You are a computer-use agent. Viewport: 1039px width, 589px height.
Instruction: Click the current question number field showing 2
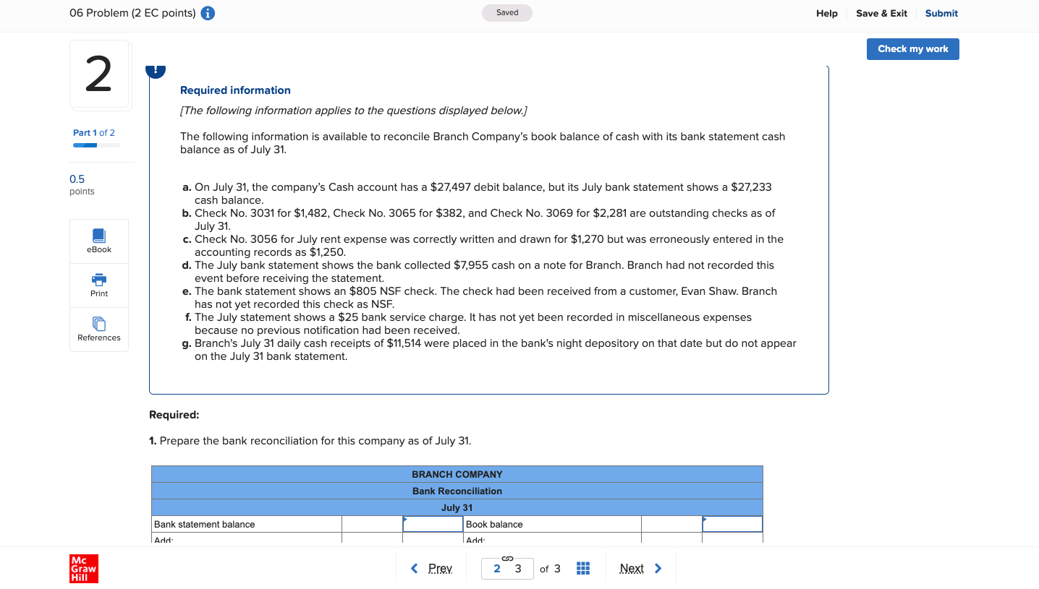(x=496, y=569)
